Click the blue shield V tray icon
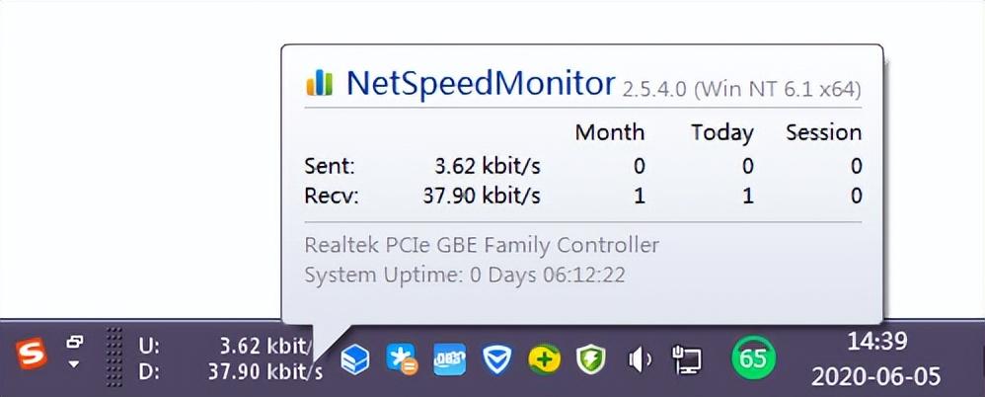The height and width of the screenshot is (397, 985). [496, 359]
